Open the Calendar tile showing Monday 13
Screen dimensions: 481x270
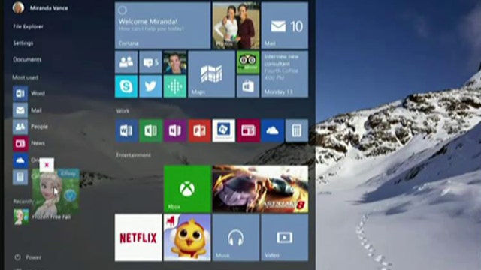(285, 74)
